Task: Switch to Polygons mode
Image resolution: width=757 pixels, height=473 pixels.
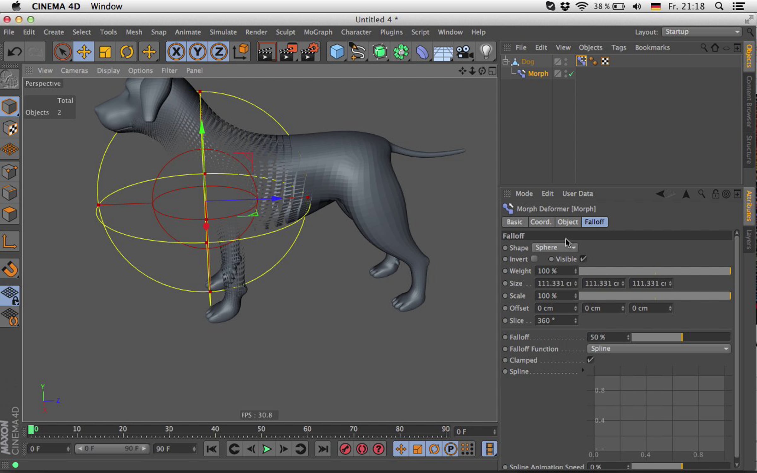Action: (x=10, y=214)
